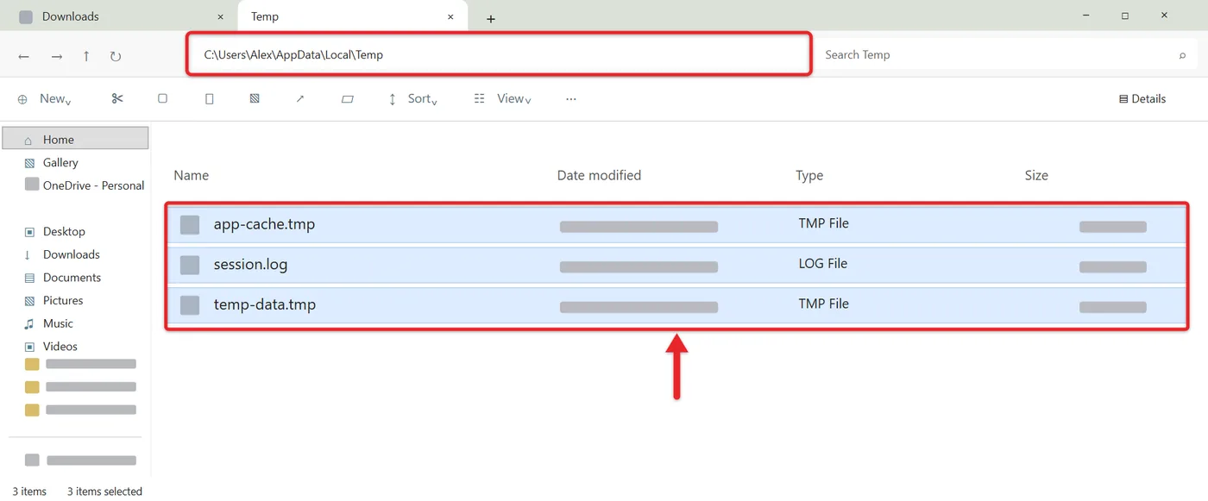Open the View dropdown
Image resolution: width=1208 pixels, height=501 pixels.
pos(503,99)
